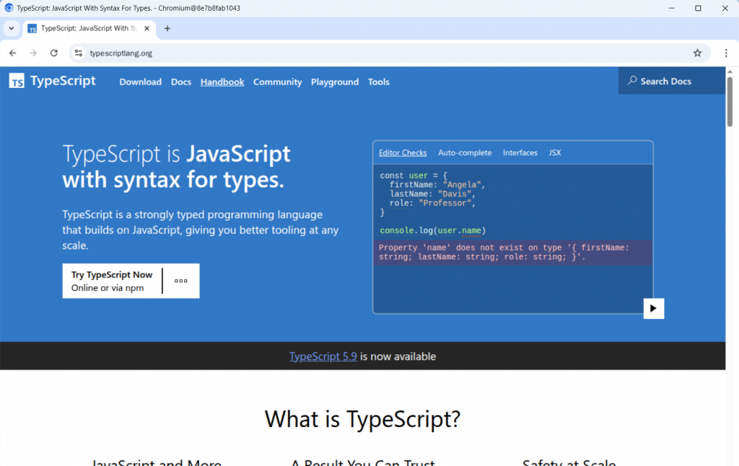Bookmark this page with the star icon
The height and width of the screenshot is (466, 739).
pos(698,53)
